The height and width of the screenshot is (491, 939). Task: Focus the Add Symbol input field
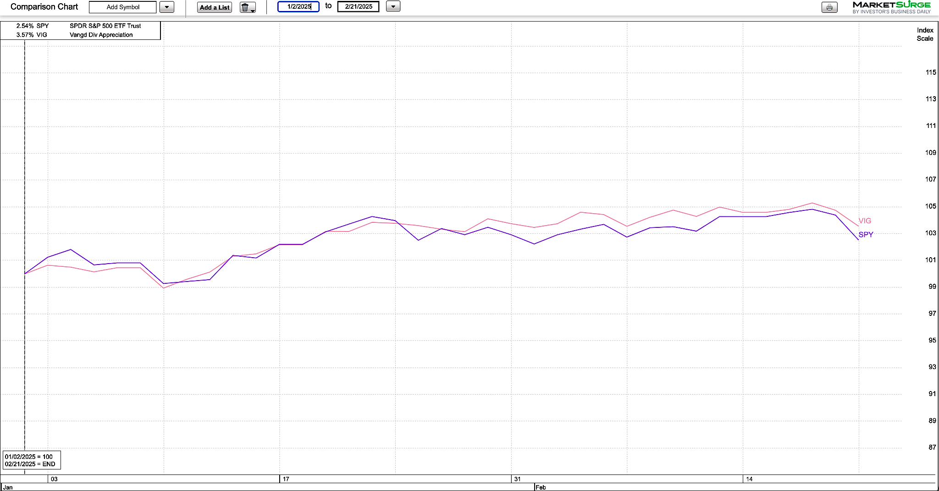click(x=123, y=7)
